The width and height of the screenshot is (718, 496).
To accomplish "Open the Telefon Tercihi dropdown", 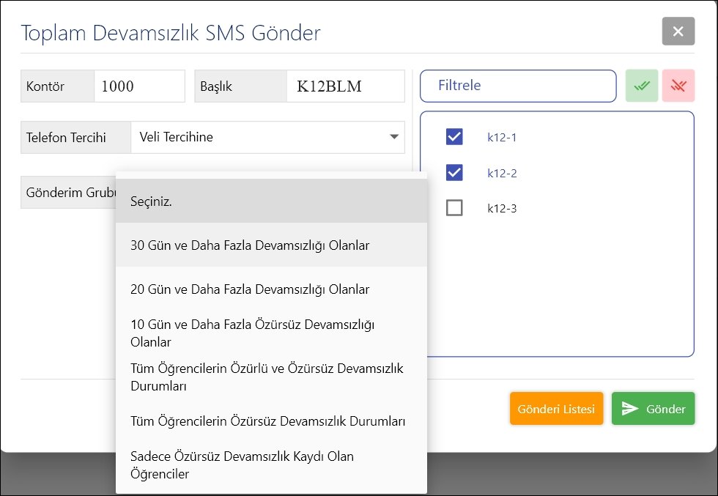I will (267, 137).
